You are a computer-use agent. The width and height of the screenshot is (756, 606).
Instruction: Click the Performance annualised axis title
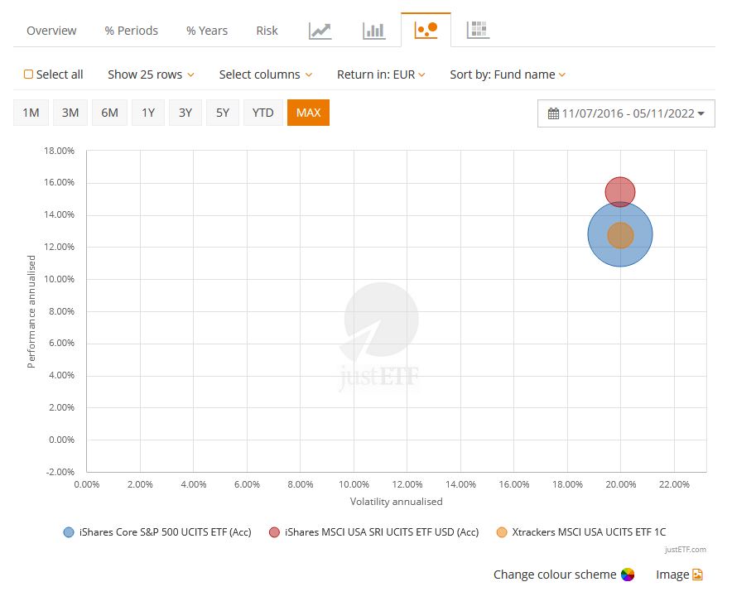[31, 311]
